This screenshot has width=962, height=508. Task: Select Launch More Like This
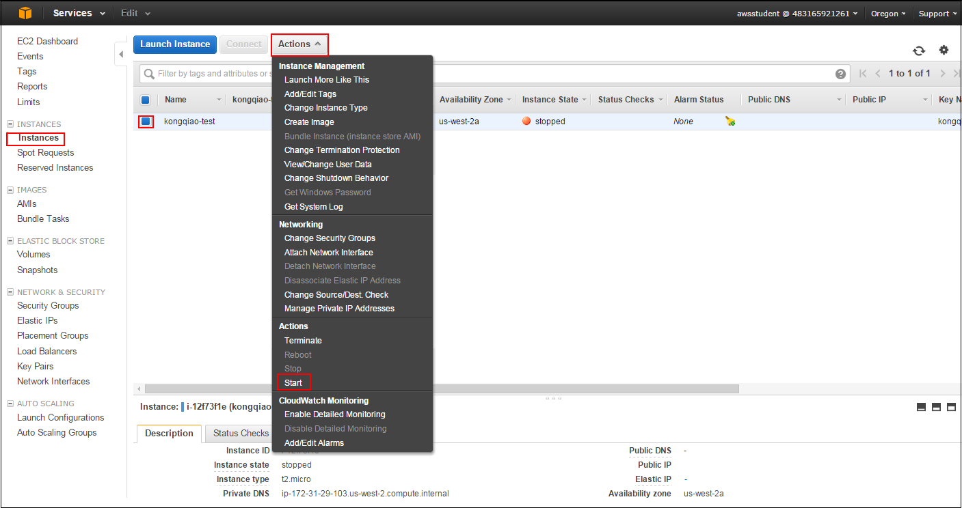[x=327, y=80]
